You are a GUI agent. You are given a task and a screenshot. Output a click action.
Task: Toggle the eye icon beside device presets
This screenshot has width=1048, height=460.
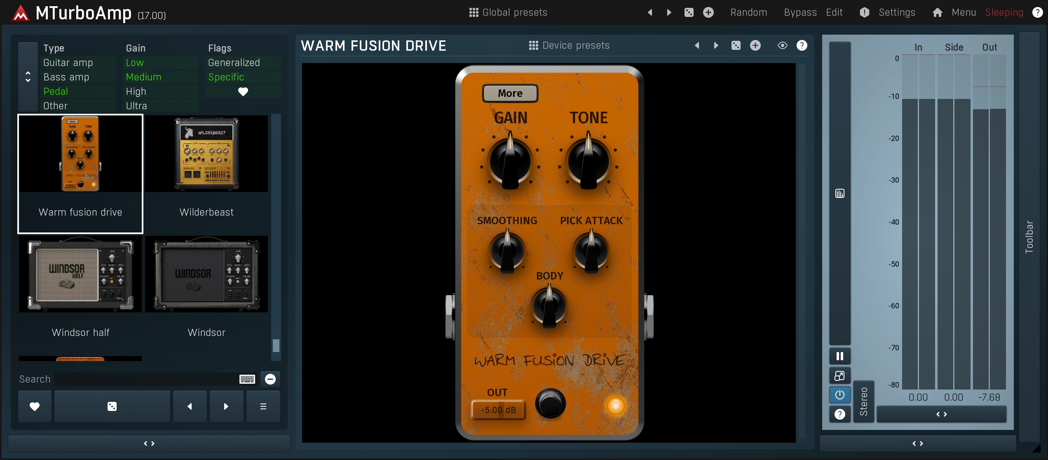(x=782, y=45)
